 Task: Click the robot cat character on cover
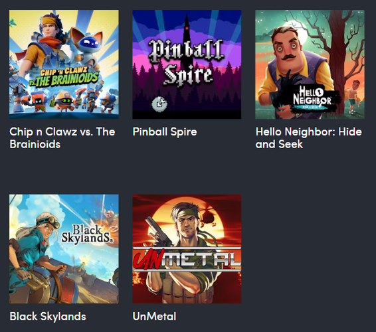coord(86,49)
